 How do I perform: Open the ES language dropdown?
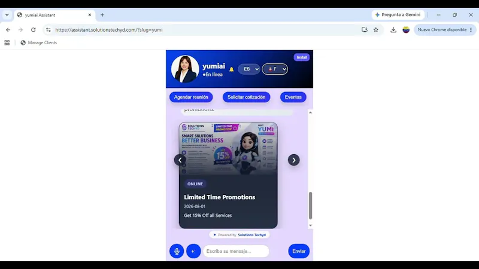coord(249,69)
